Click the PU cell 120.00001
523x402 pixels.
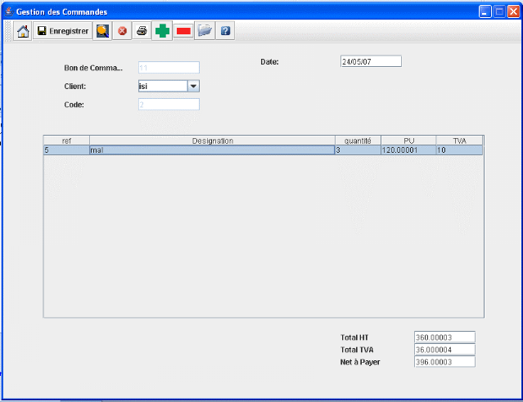407,150
